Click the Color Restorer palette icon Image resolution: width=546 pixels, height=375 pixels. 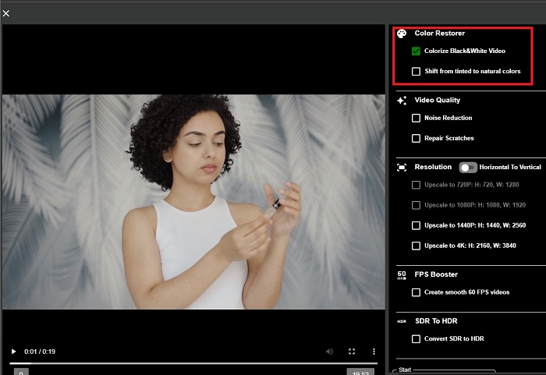pyautogui.click(x=402, y=34)
